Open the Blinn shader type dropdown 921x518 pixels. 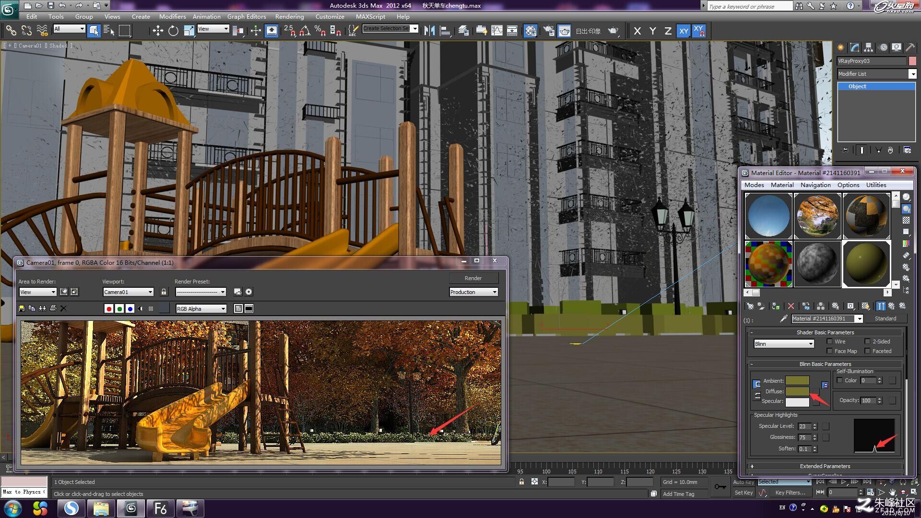[784, 344]
